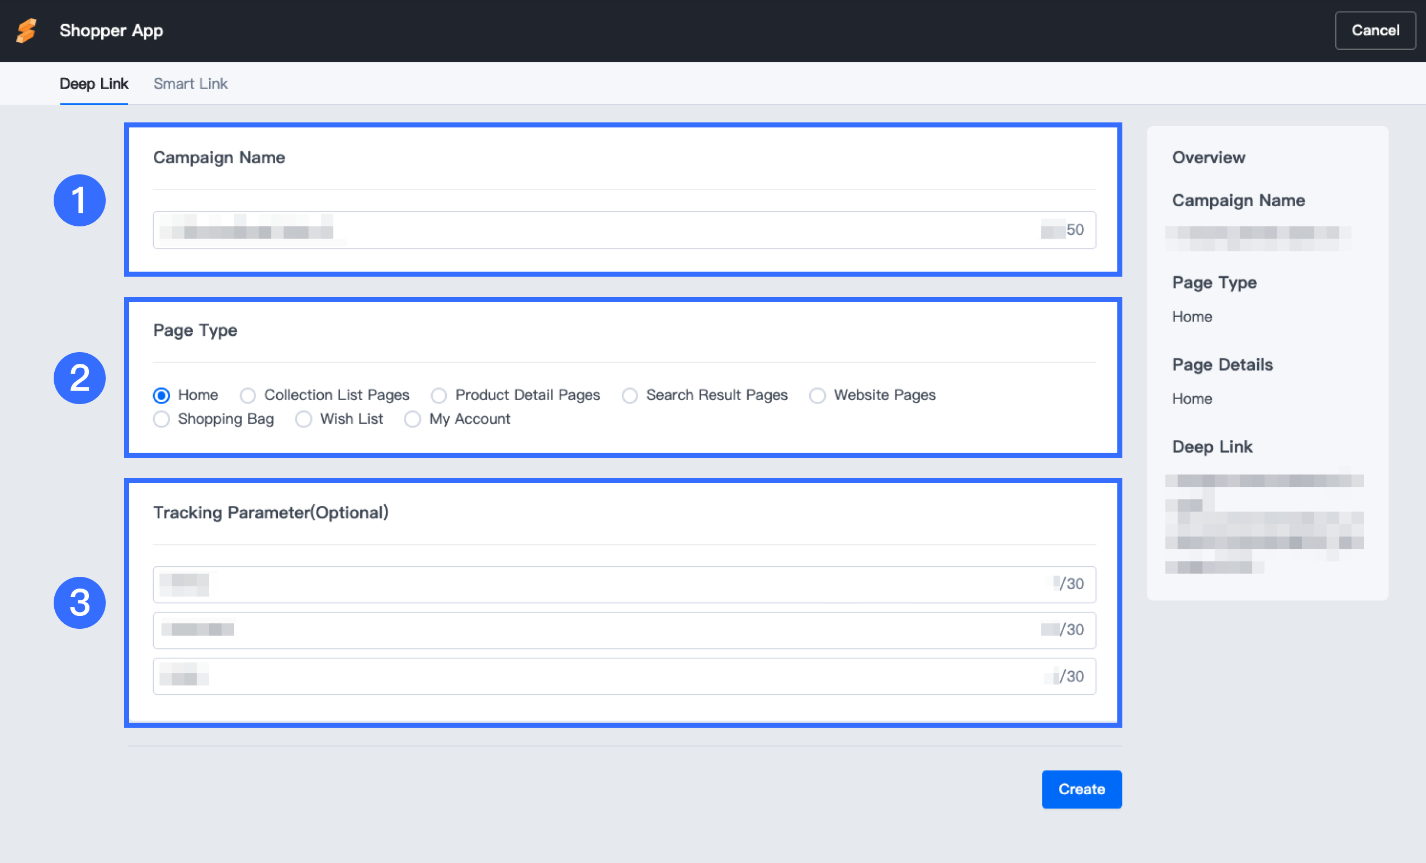Viewport: 1426px width, 863px height.
Task: Click the Cancel button
Action: [1375, 31]
